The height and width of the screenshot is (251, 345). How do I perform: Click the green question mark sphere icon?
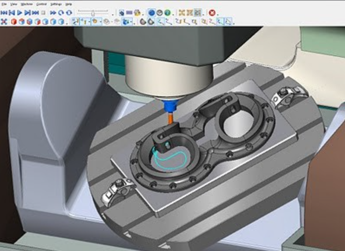coord(167,13)
